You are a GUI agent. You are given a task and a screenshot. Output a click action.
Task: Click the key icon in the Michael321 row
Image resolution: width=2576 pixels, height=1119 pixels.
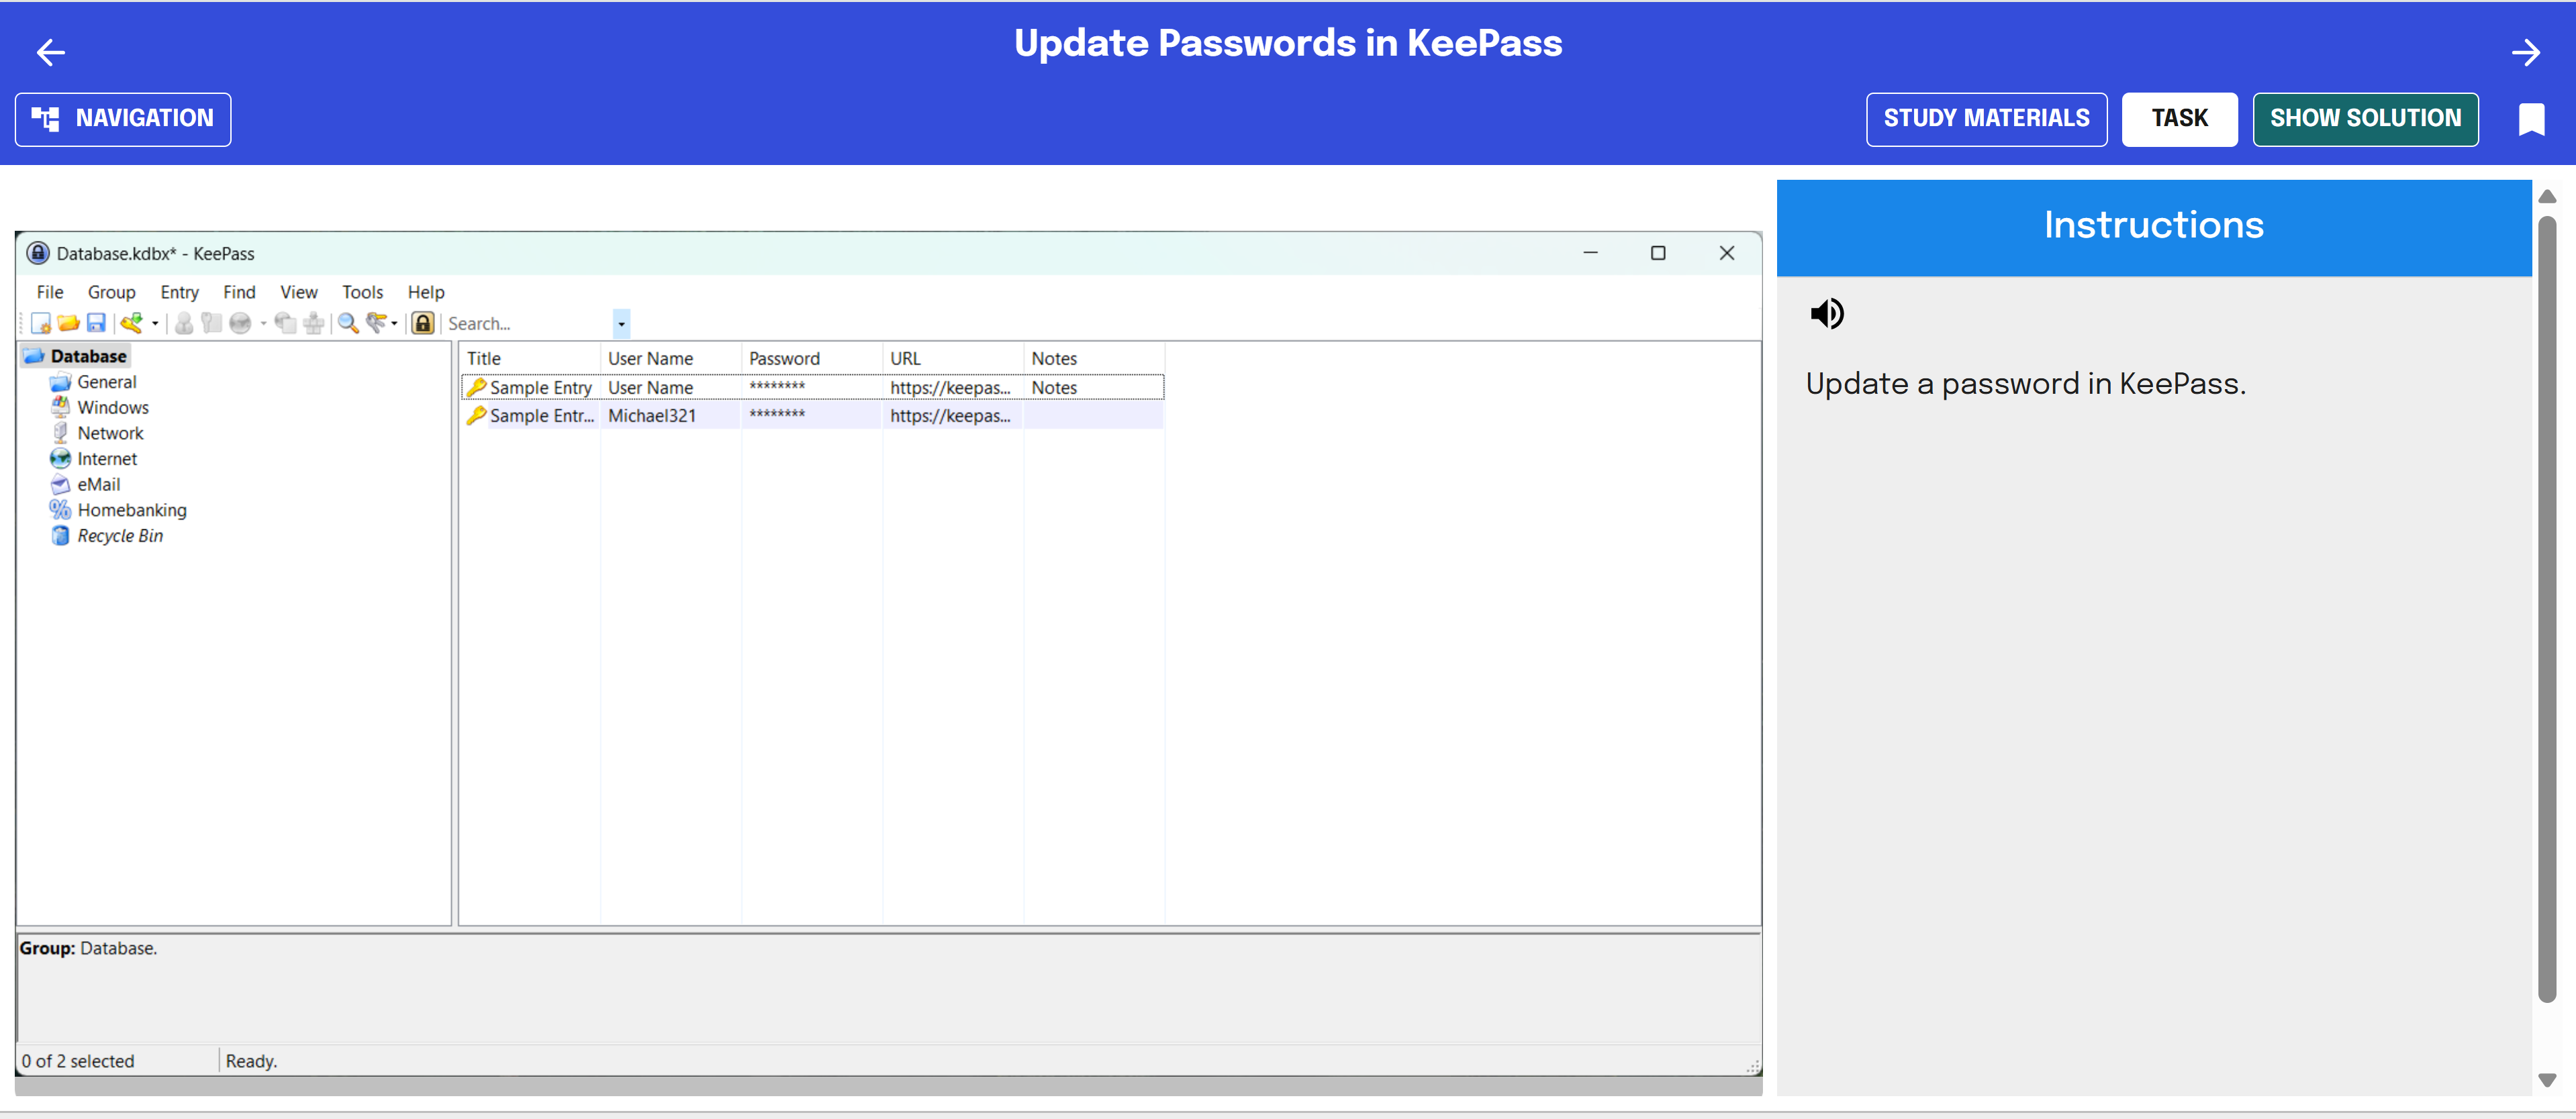(x=477, y=416)
